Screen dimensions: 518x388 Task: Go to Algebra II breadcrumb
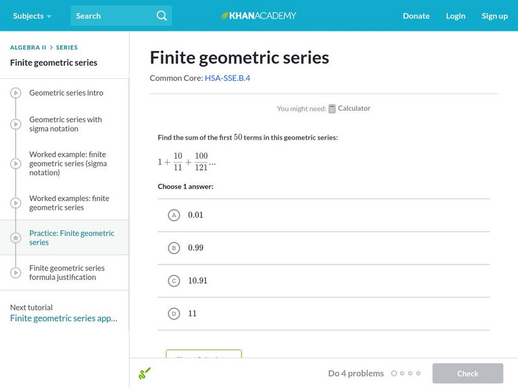(x=27, y=47)
